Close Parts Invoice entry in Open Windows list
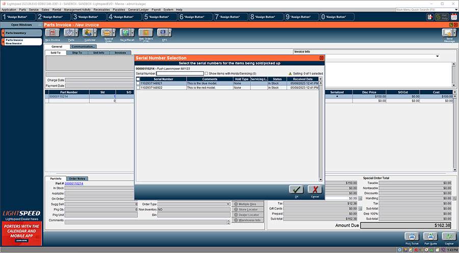 pos(3,42)
